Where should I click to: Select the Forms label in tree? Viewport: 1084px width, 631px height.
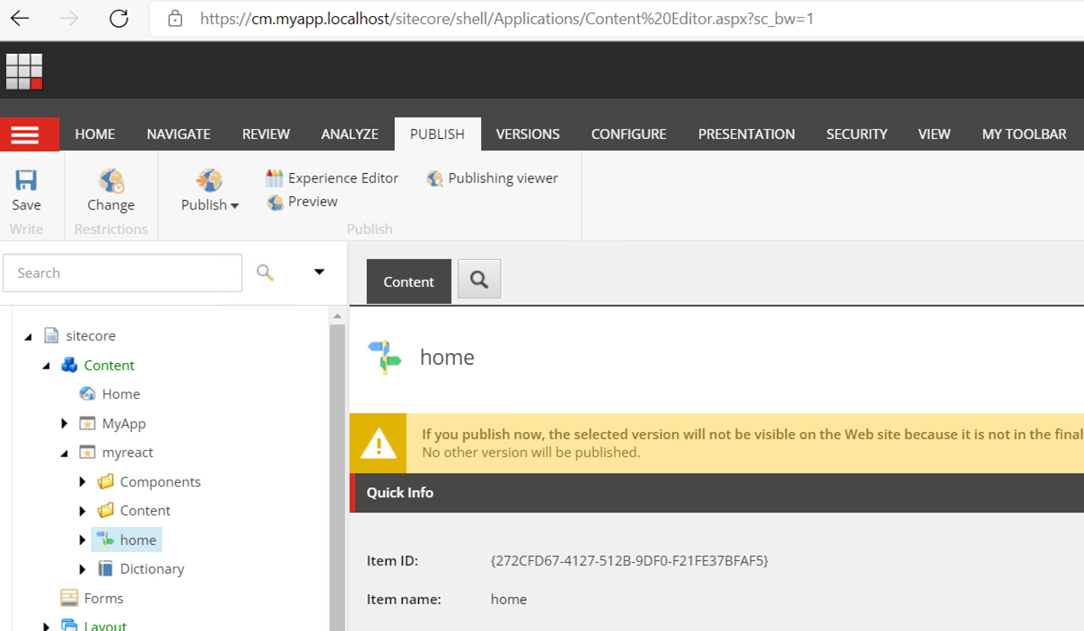pos(104,598)
